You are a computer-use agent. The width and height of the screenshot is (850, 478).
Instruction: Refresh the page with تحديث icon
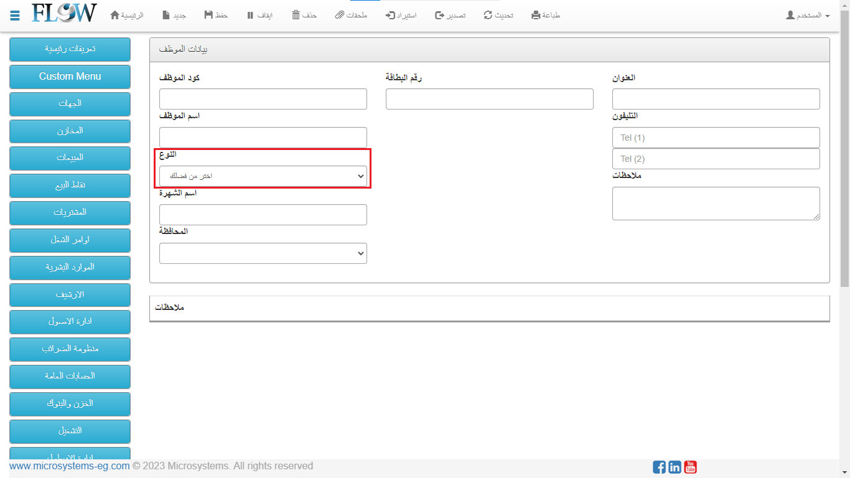[488, 15]
